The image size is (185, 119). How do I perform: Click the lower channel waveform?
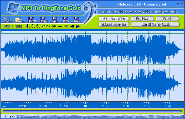(92, 84)
